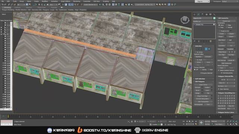Image resolution: width=239 pixels, height=134 pixels.
Task: Switch to the Display command panel tab
Action: point(210,15)
